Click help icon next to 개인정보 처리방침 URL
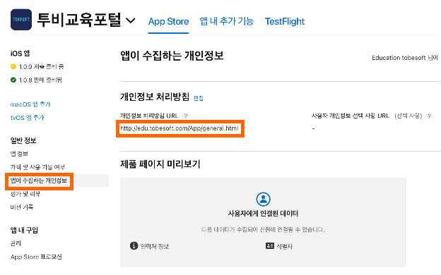This screenshot has width=441, height=275. (x=186, y=116)
